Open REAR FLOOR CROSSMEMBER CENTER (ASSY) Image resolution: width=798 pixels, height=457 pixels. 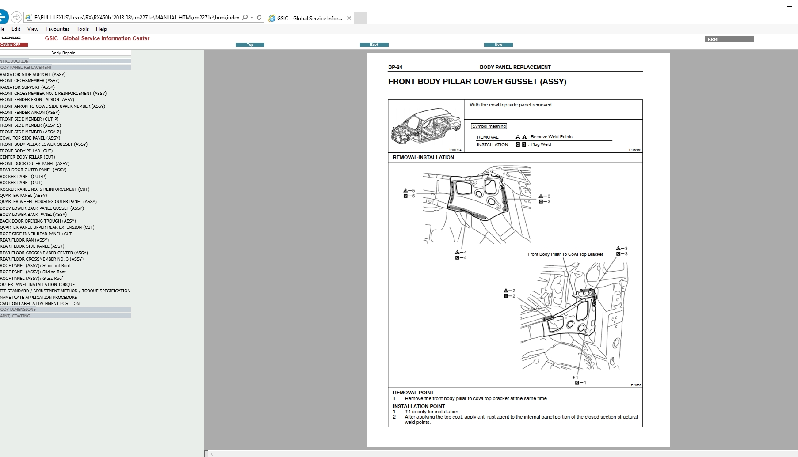click(44, 253)
